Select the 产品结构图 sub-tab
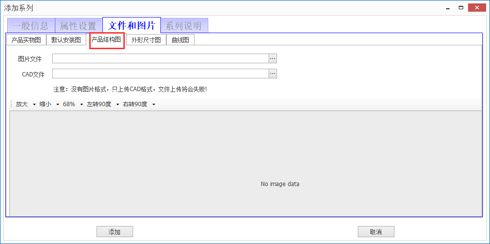The image size is (490, 244). tap(106, 39)
